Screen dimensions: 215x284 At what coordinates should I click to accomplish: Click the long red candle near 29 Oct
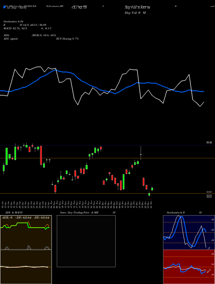pyautogui.click(x=41, y=155)
